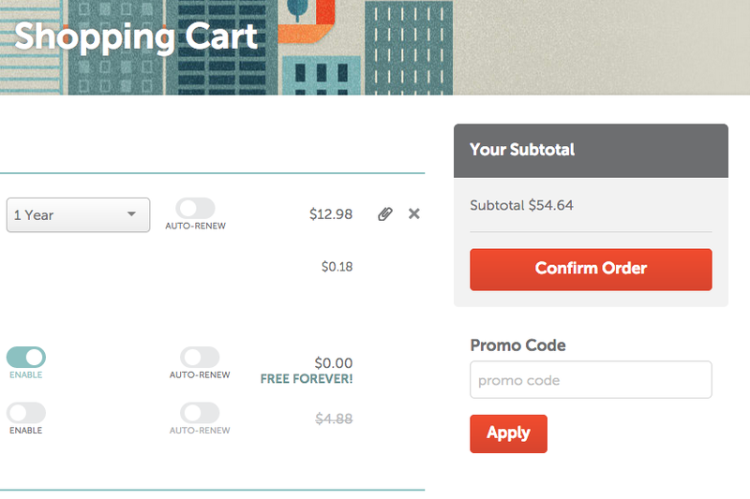
Task: Click the $0.00 price amount
Action: (x=334, y=363)
